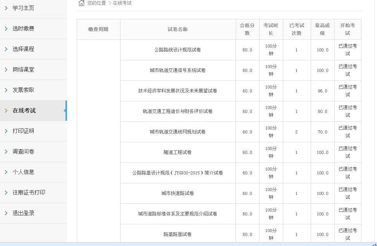Click the 在线考试 breadcrumb text
This screenshot has height=246, width=377.
coord(122,3)
